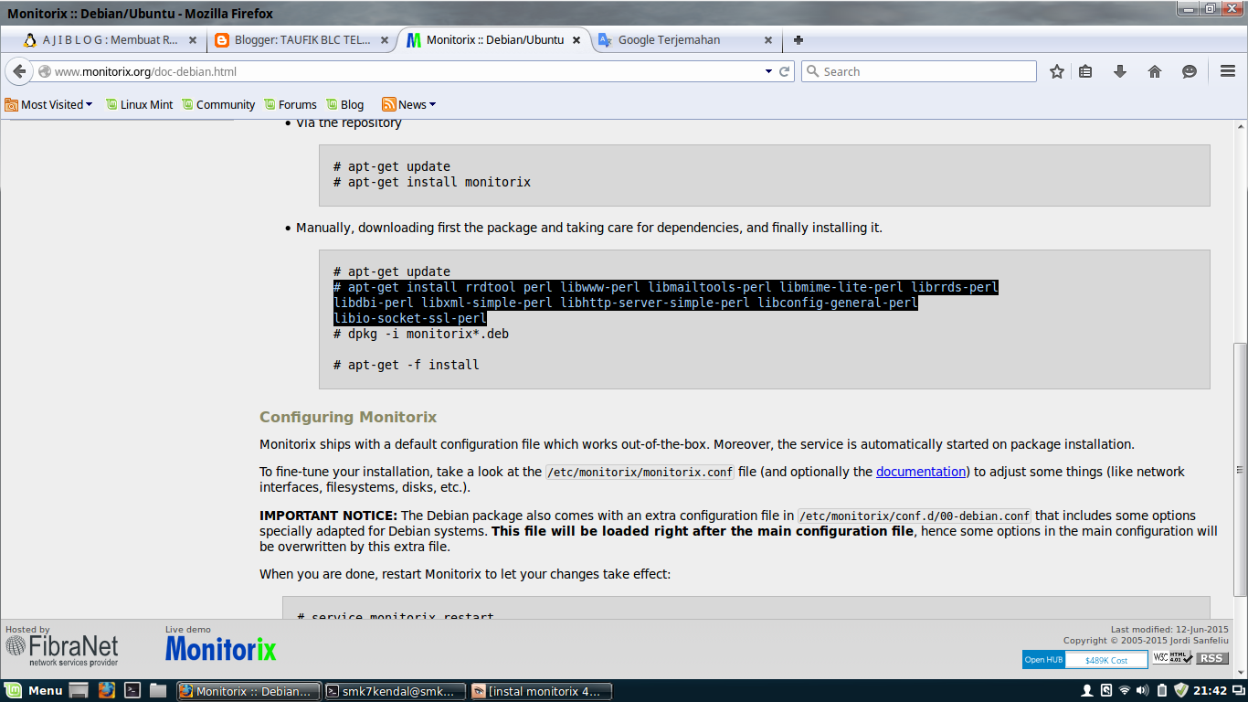This screenshot has height=702, width=1248.
Task: Close the Google Terjemahan tab
Action: pos(767,40)
